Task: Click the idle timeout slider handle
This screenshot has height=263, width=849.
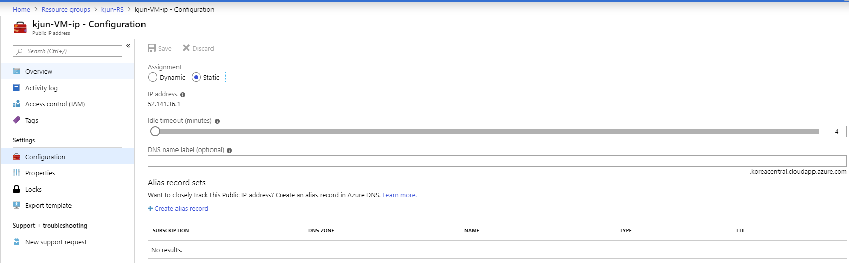Action: 155,131
